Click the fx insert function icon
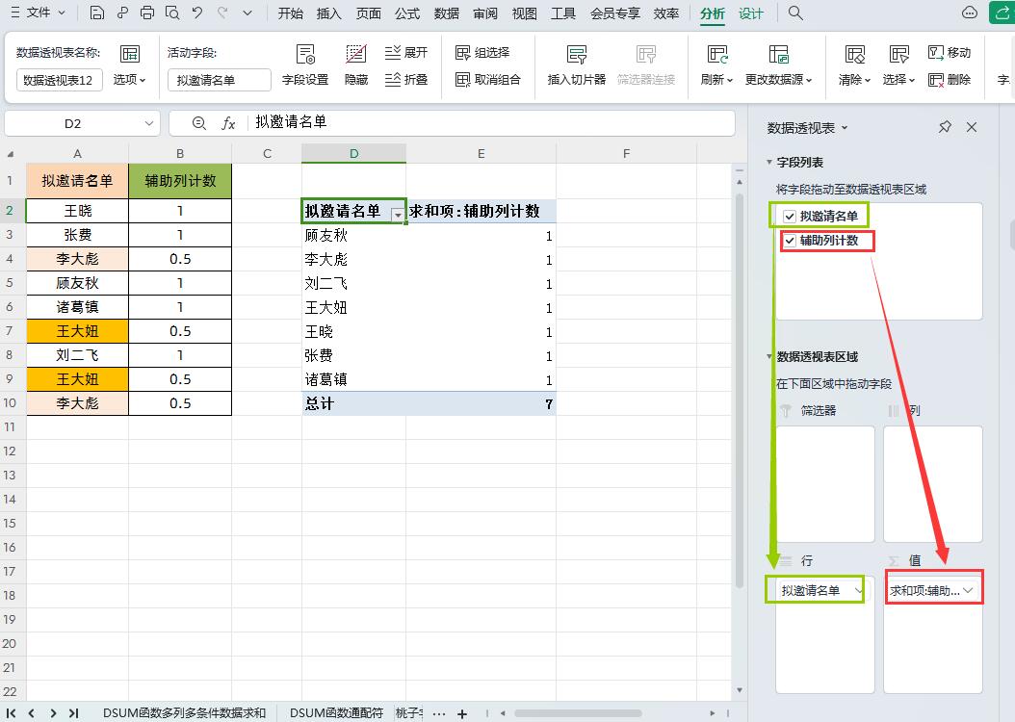This screenshot has width=1015, height=722. (228, 123)
